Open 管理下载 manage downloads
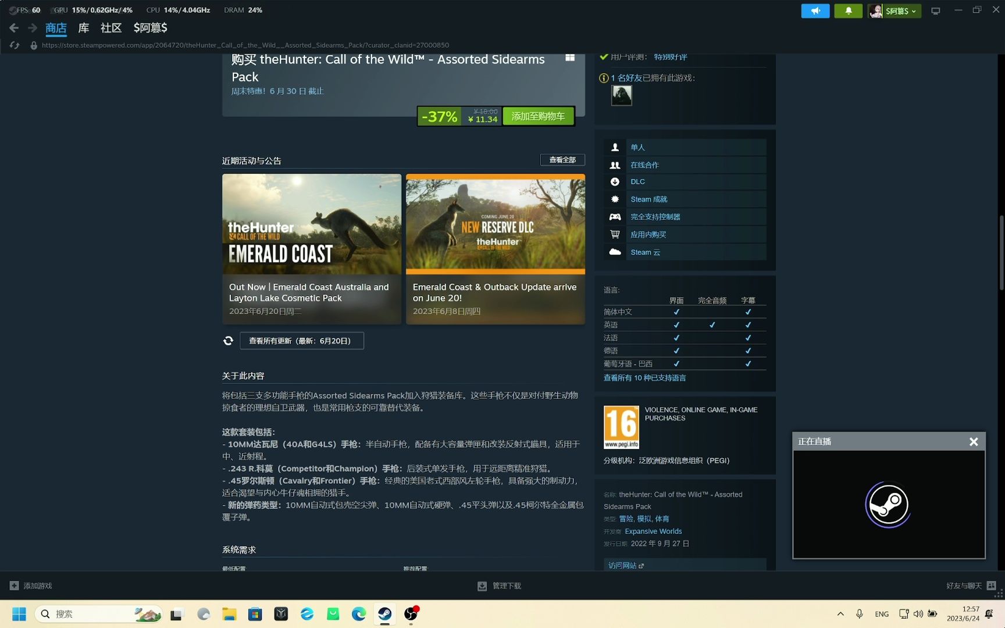Image resolution: width=1005 pixels, height=628 pixels. click(500, 586)
